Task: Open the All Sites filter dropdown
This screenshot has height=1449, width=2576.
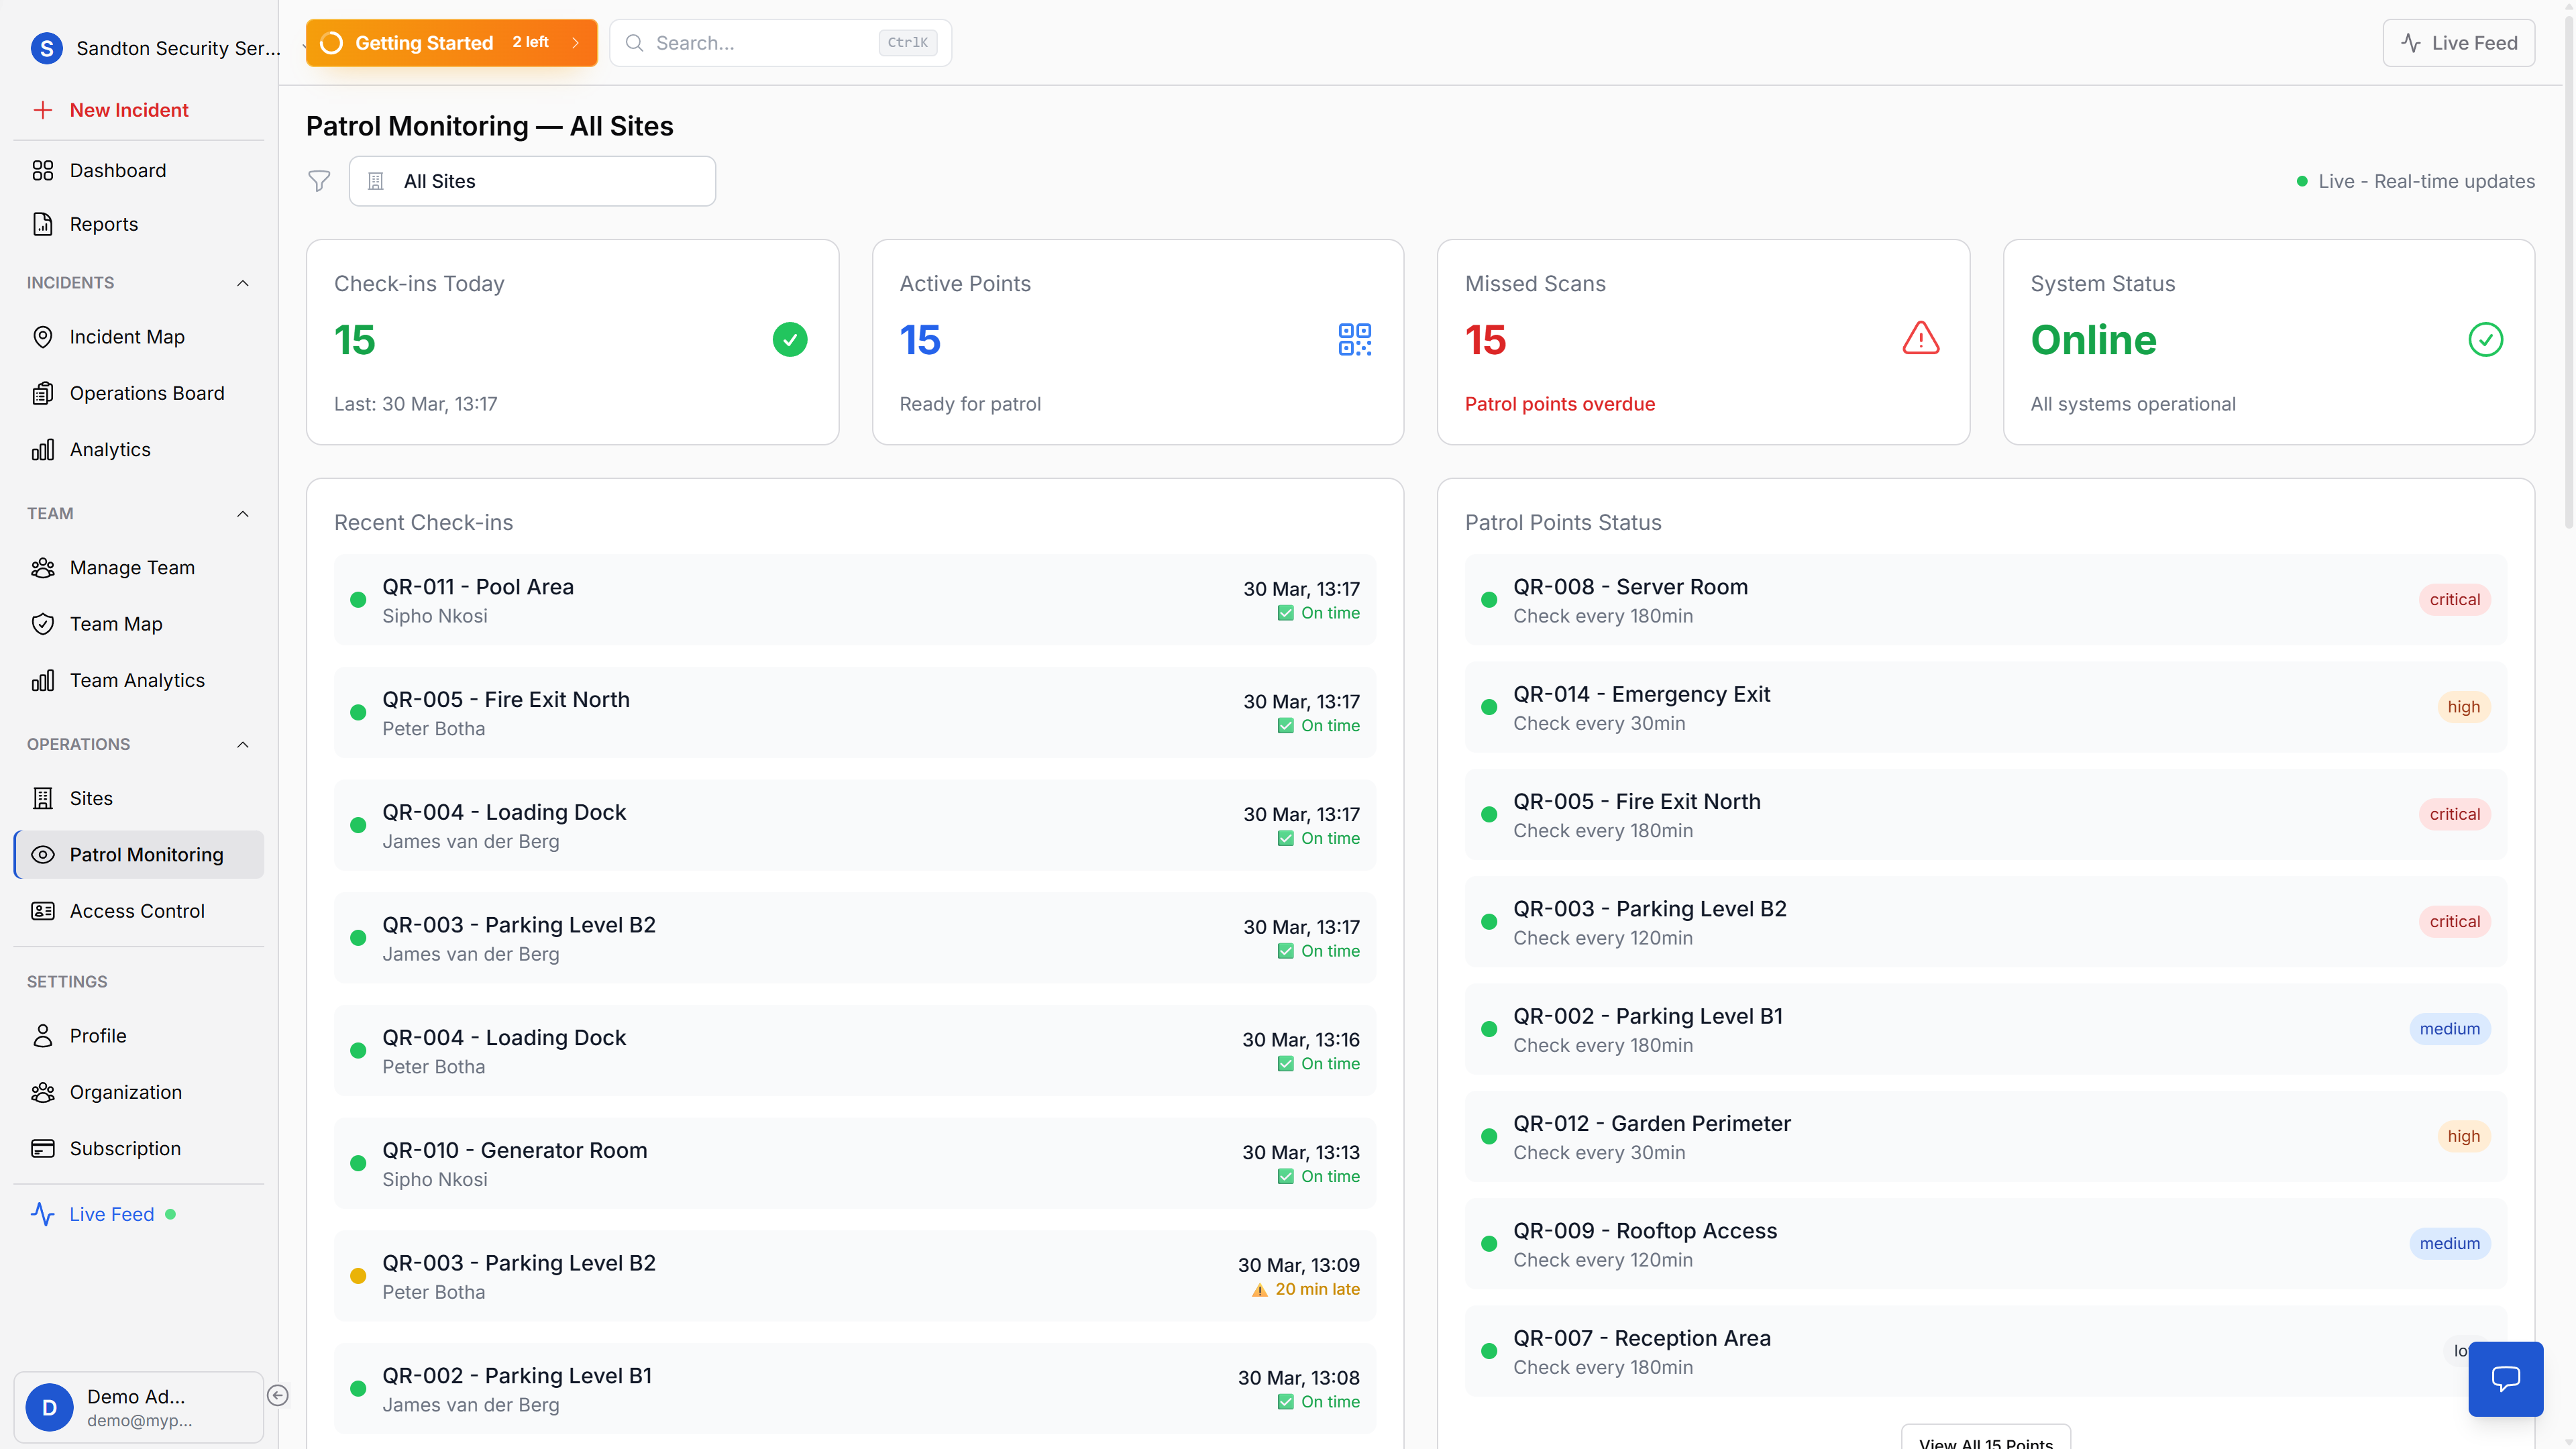Action: tap(532, 181)
